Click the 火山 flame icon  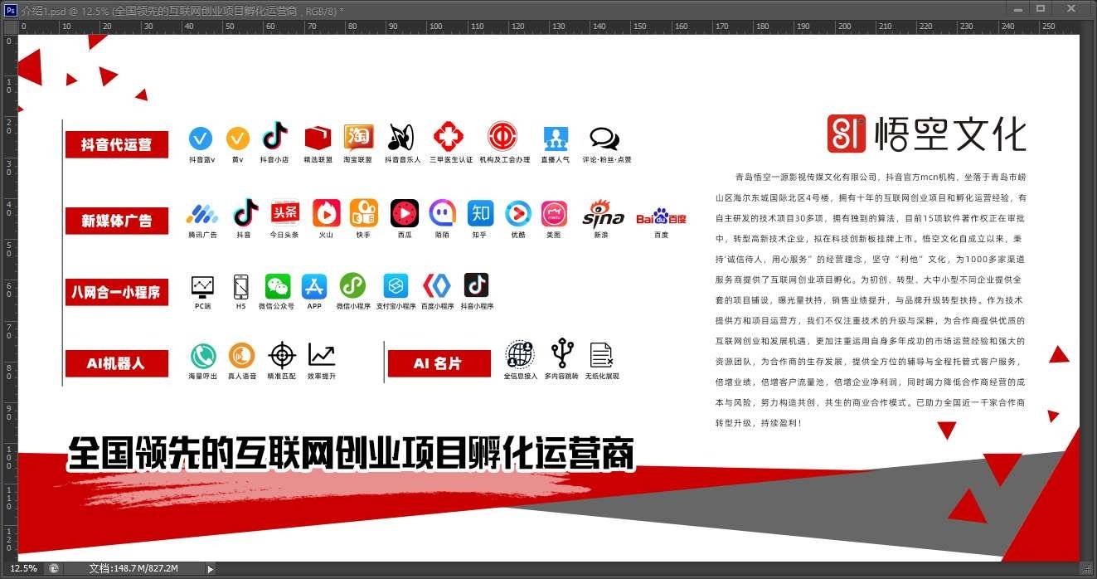click(326, 212)
